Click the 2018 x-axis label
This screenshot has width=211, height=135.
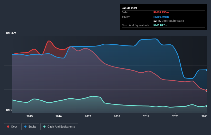tap(117, 116)
